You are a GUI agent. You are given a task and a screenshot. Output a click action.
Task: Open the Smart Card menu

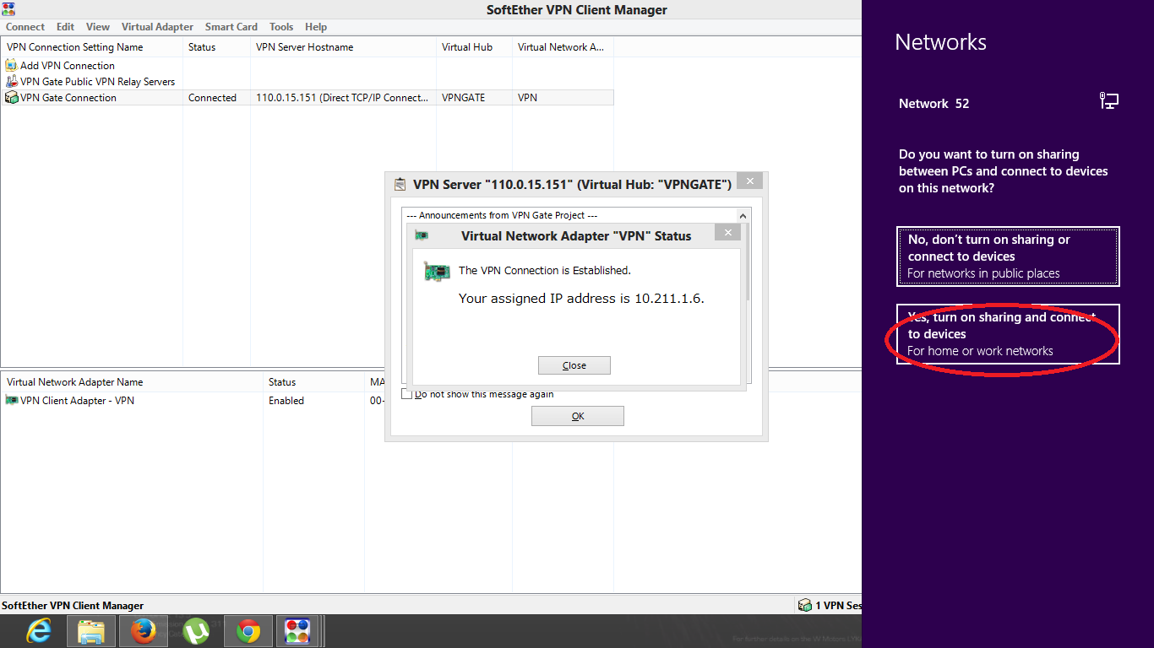point(231,27)
